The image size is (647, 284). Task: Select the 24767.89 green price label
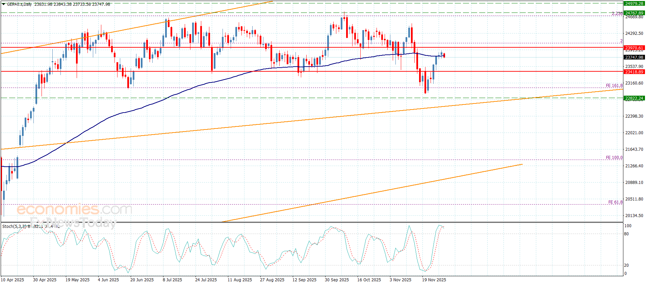pos(634,13)
